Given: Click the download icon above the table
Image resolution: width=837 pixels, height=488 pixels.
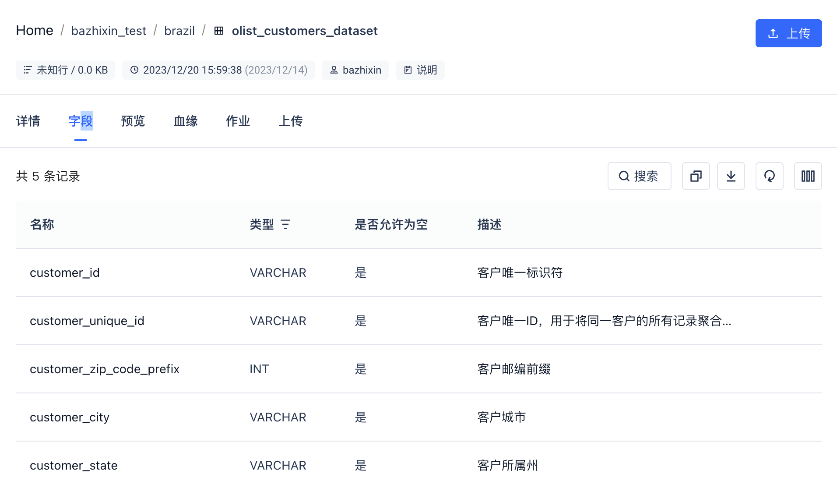Looking at the screenshot, I should (x=731, y=176).
